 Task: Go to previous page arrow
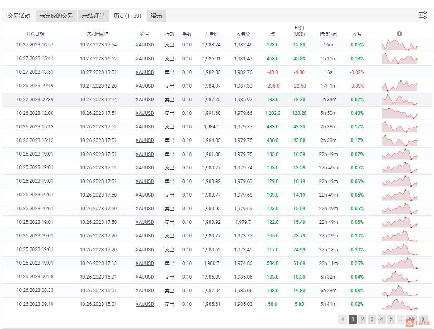tap(343, 319)
